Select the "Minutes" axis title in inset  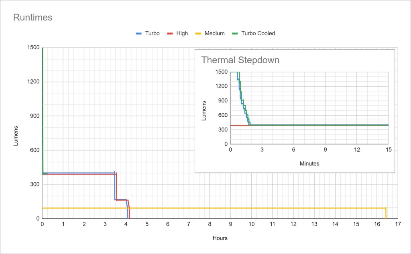tap(309, 164)
